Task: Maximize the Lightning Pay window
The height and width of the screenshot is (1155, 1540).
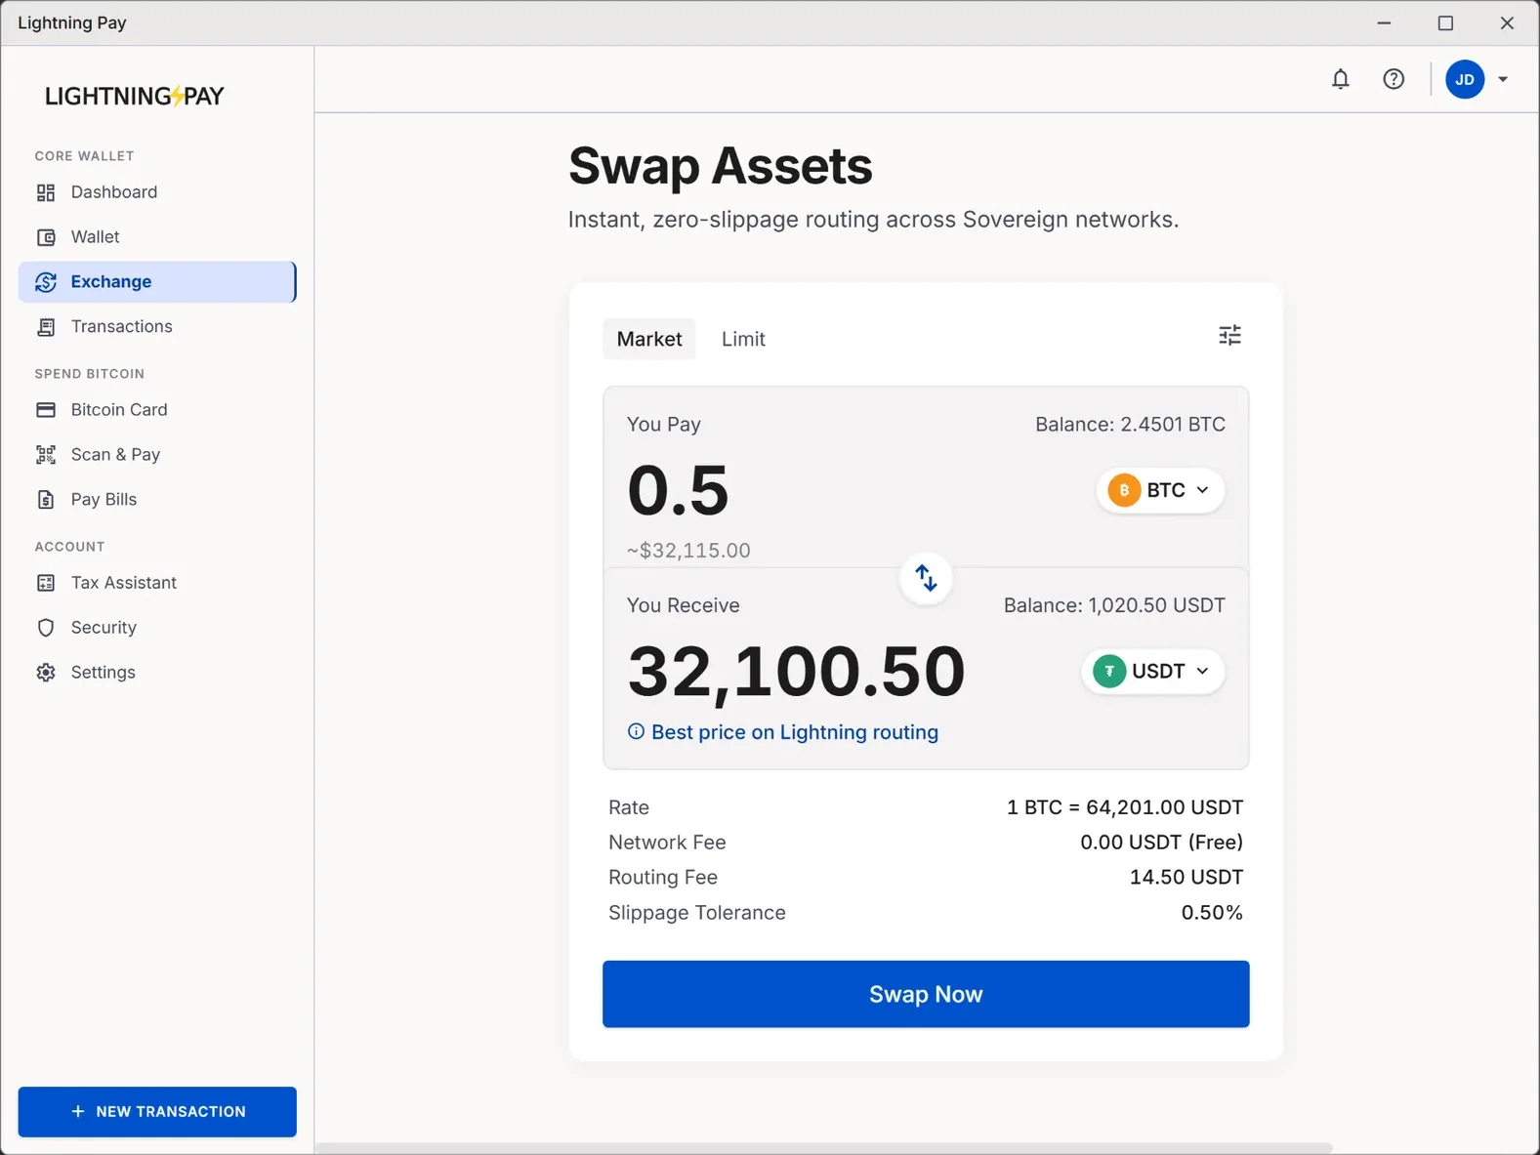Action: (1445, 23)
